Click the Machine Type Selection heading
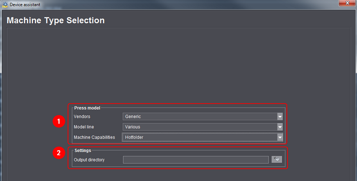This screenshot has width=357, height=181. (56, 21)
